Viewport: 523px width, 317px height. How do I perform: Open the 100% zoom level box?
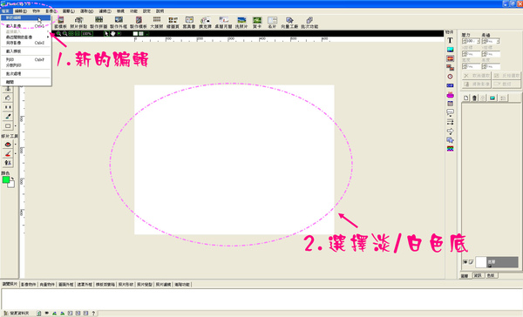tap(87, 33)
